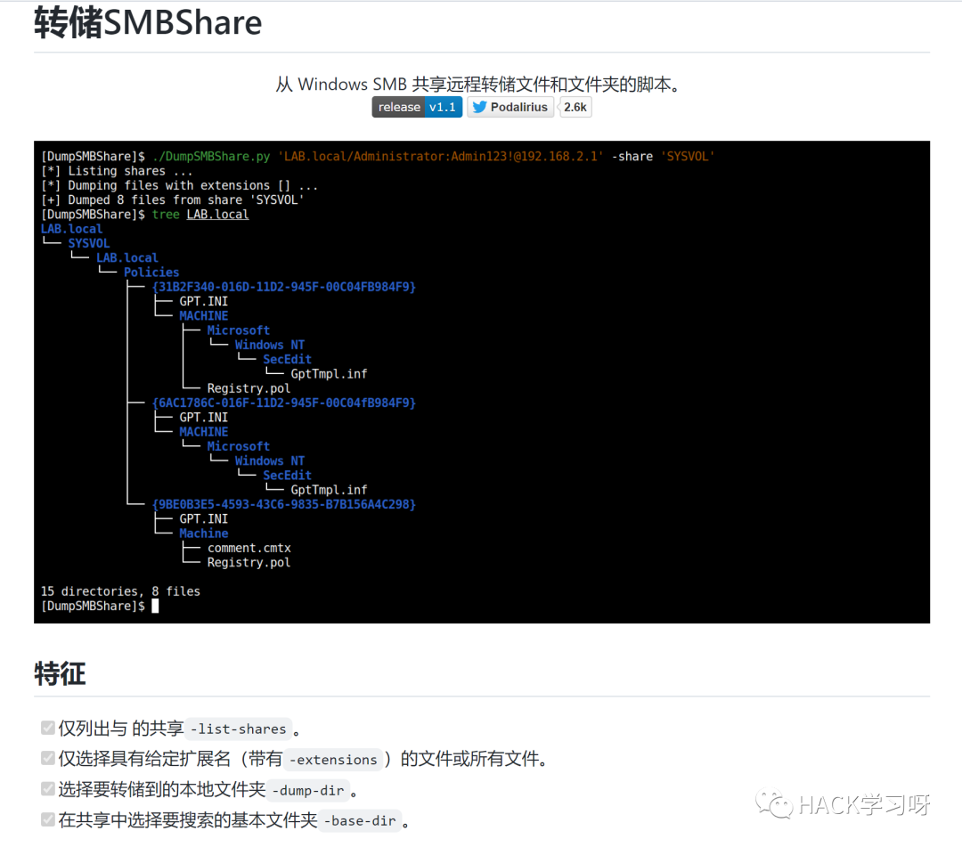Click "Dumped 8 files from share" line
This screenshot has height=847, width=962.
[172, 200]
